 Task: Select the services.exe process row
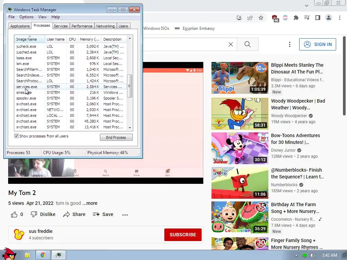pyautogui.click(x=70, y=87)
